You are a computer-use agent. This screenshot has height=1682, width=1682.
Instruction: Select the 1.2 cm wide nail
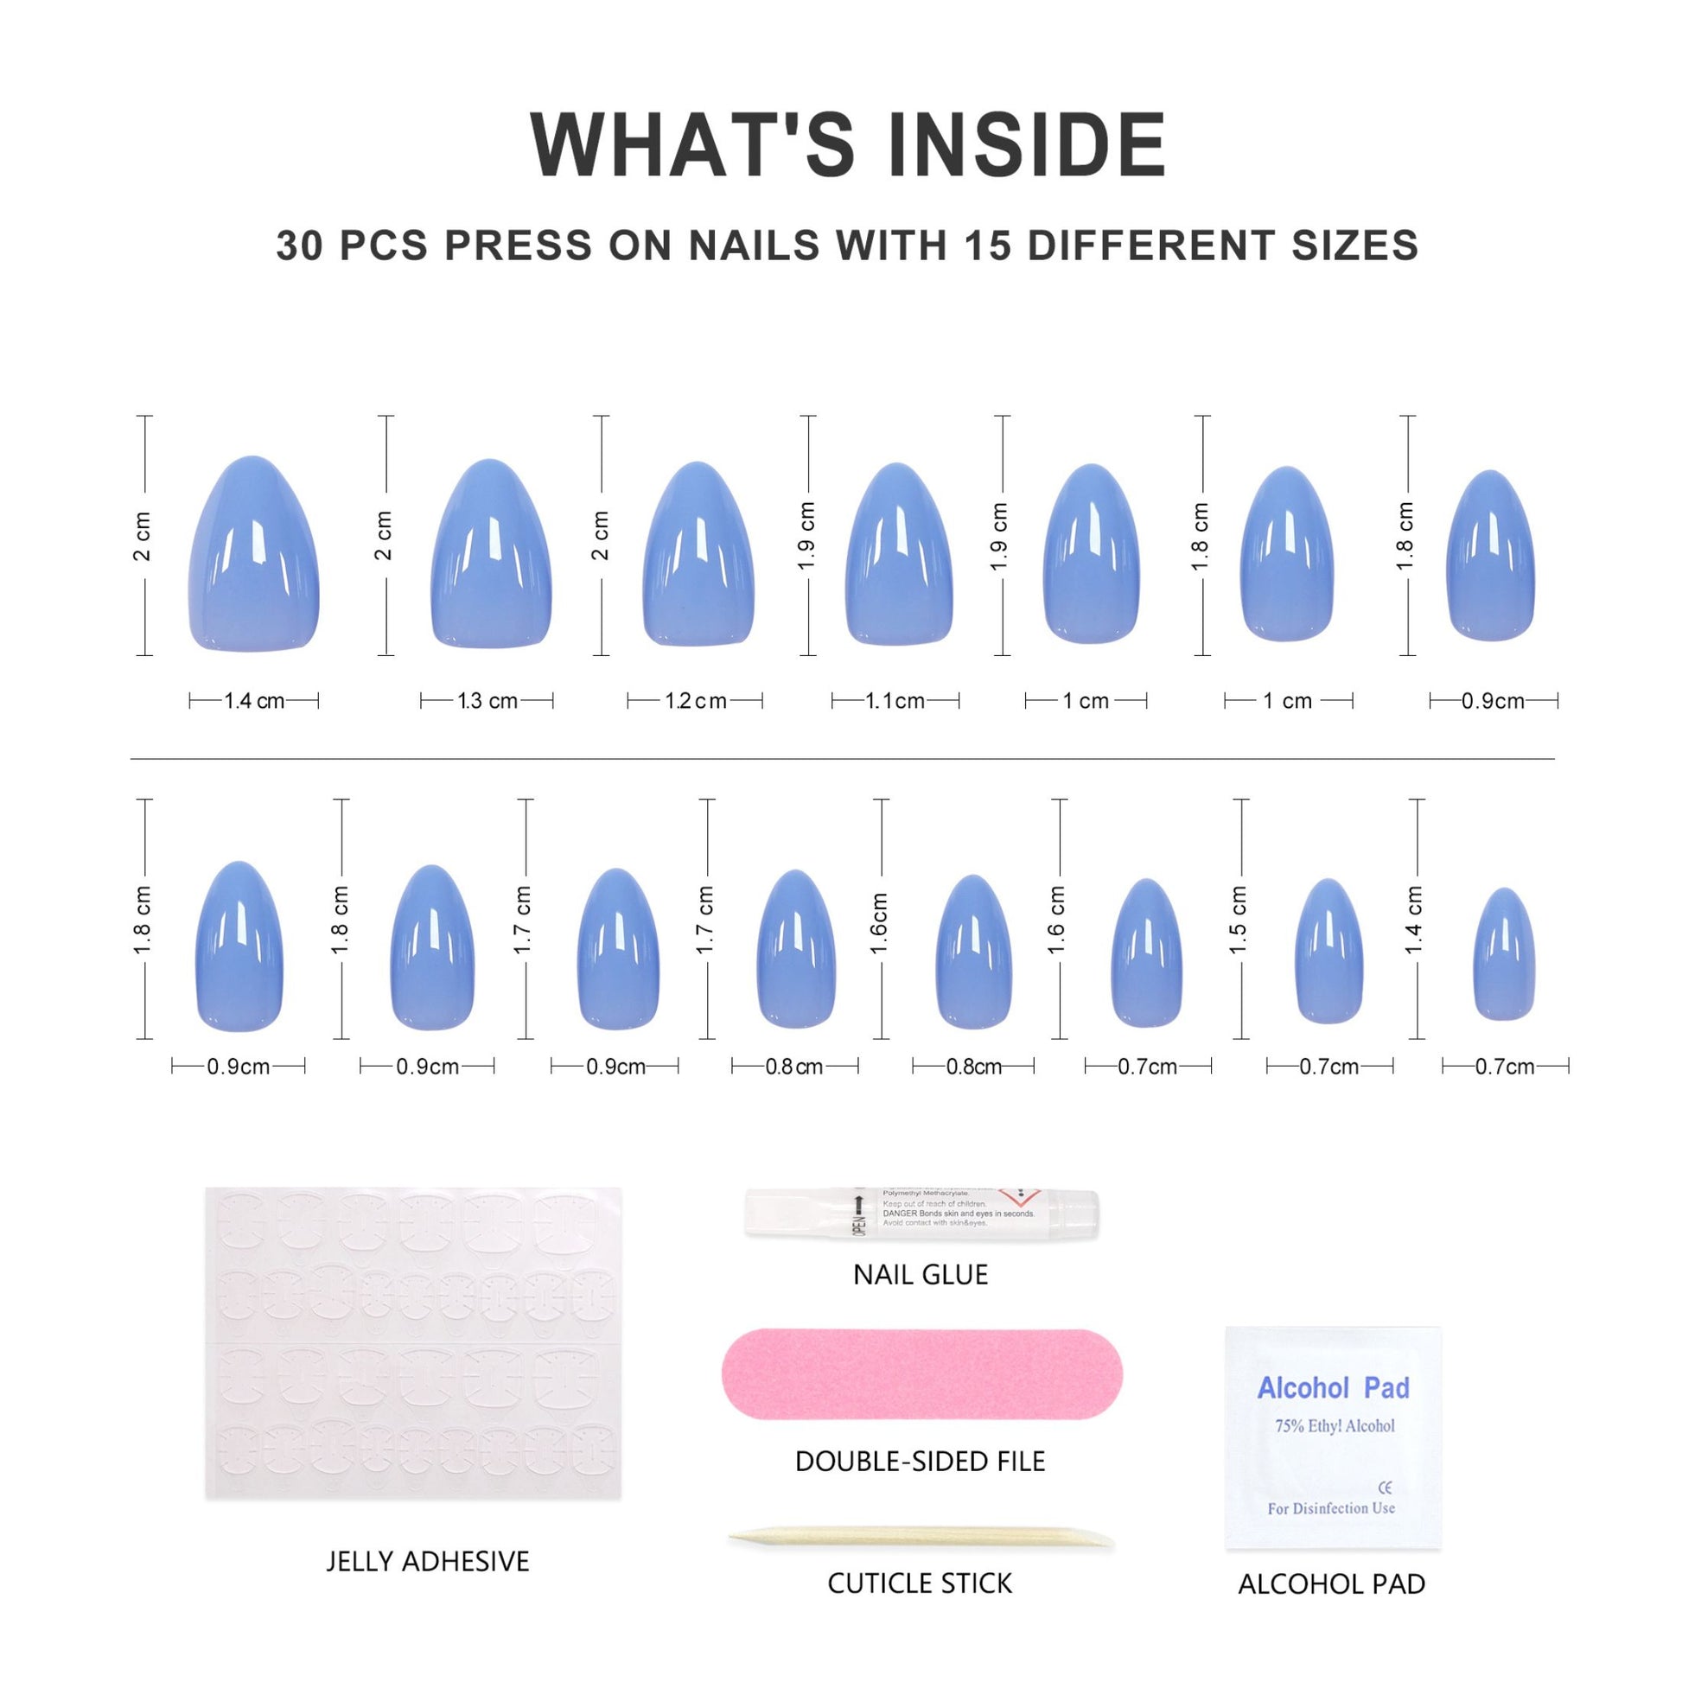coord(698,555)
